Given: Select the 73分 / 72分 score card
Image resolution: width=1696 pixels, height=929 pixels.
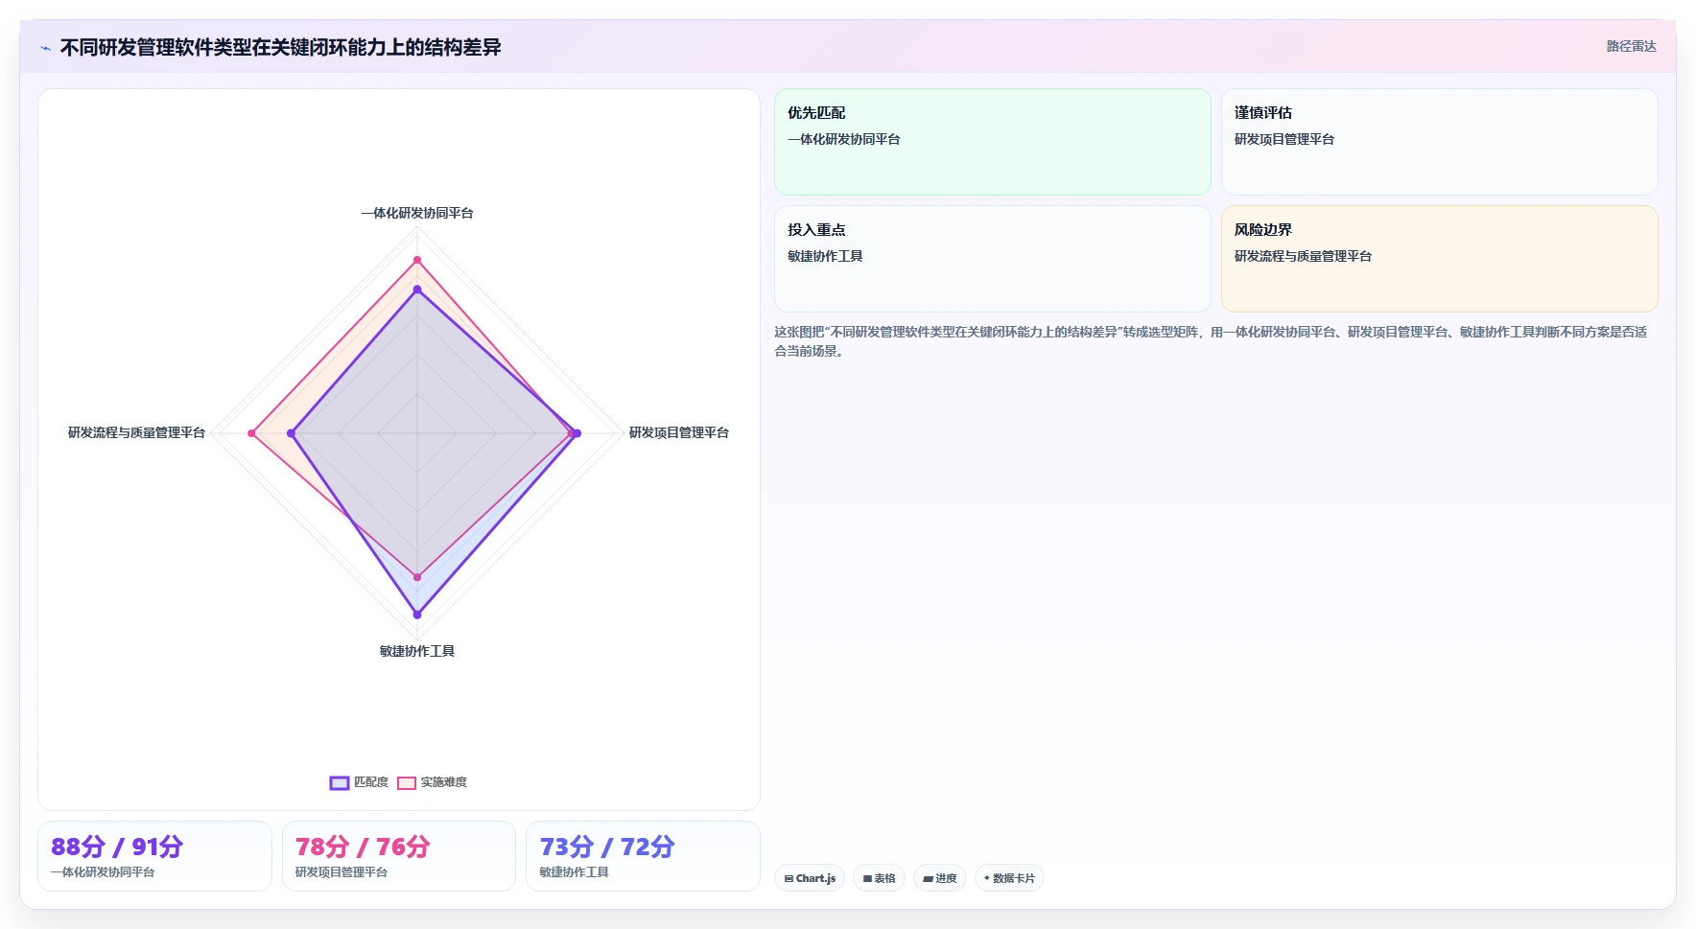Looking at the screenshot, I should tap(643, 856).
